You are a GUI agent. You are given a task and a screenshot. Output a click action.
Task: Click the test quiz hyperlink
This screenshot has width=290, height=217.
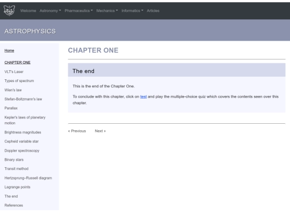143,96
